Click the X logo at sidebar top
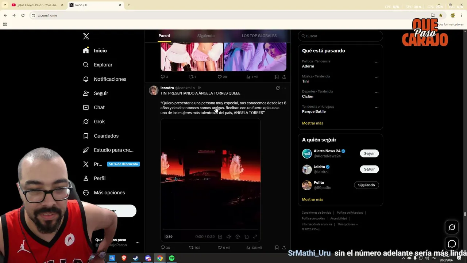 click(86, 36)
